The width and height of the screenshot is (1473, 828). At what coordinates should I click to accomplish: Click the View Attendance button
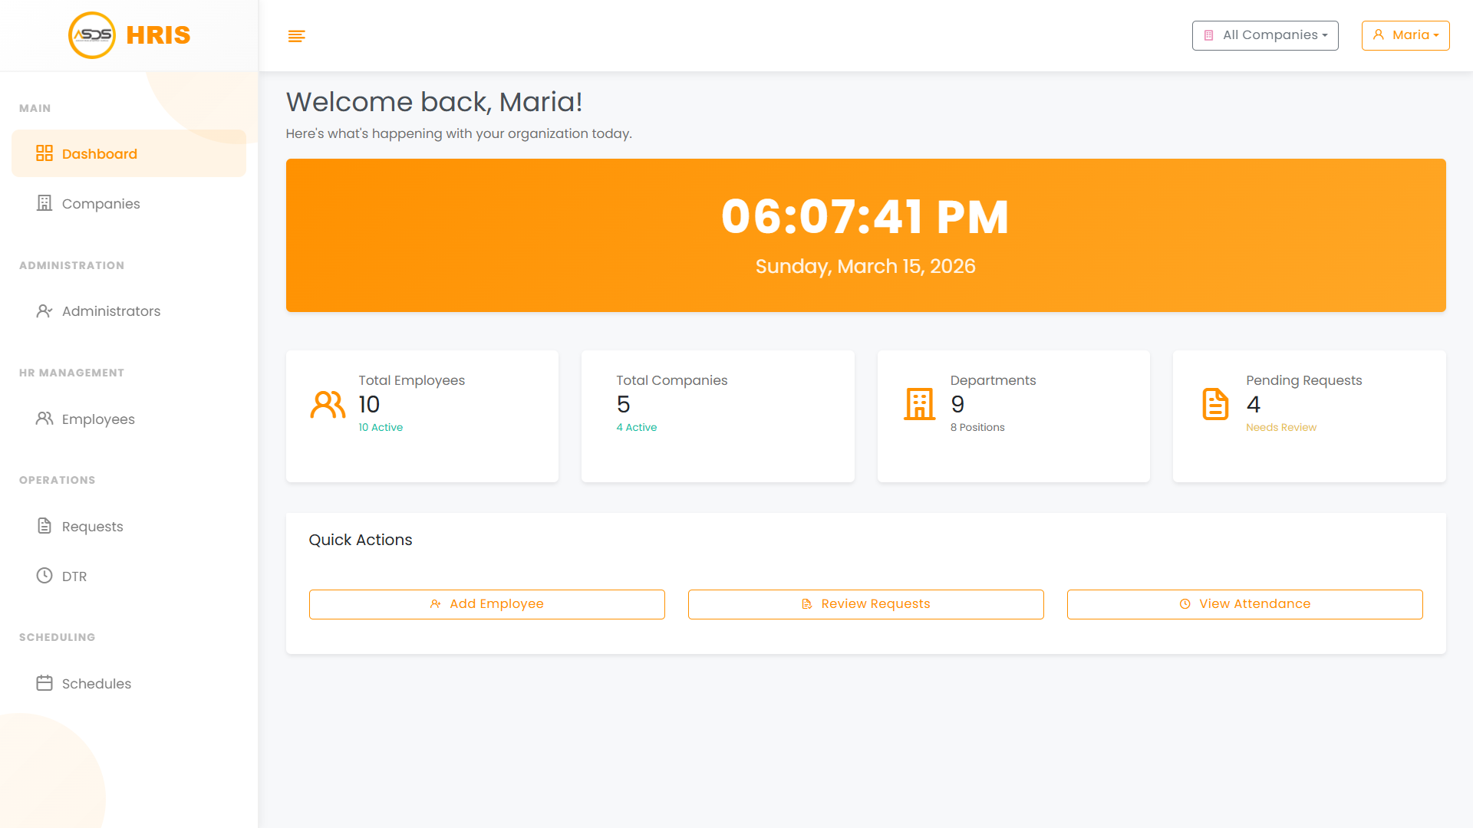[x=1244, y=604]
